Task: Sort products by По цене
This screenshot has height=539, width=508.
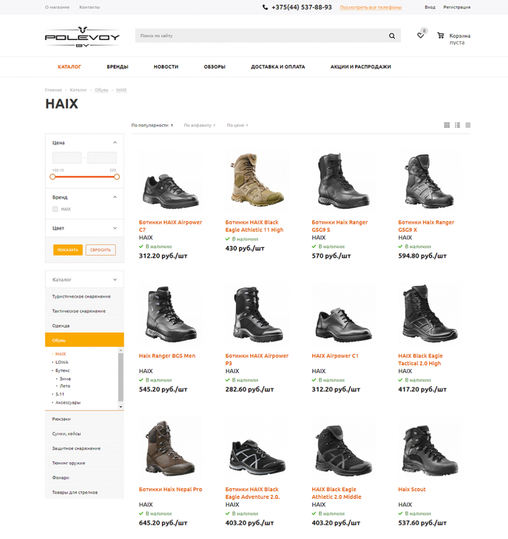Action: (237, 125)
